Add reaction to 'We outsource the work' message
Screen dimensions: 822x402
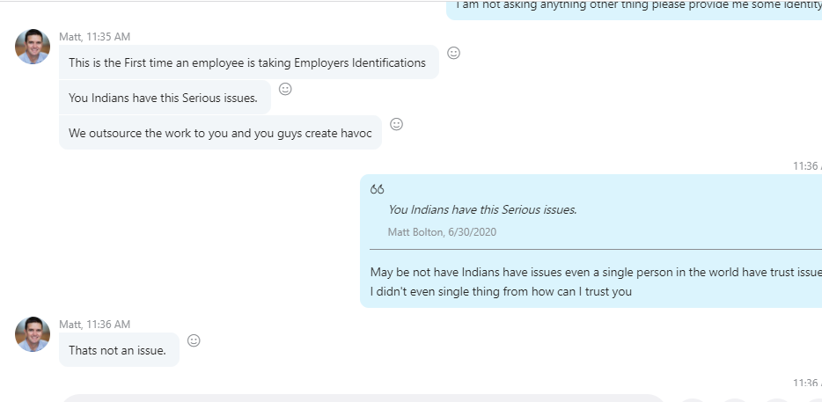click(x=397, y=124)
